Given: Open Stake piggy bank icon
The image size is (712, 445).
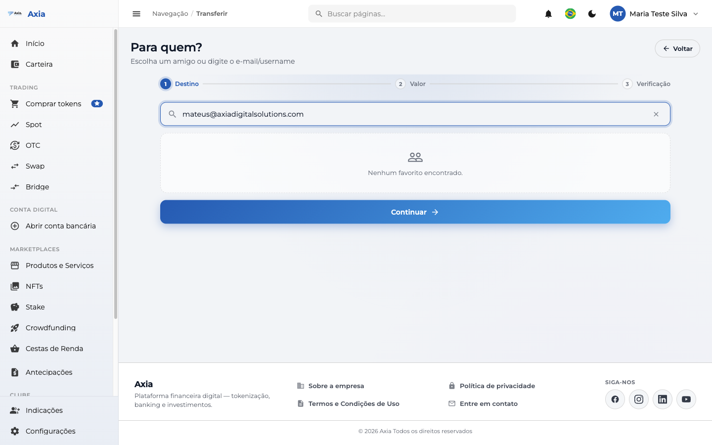Looking at the screenshot, I should [15, 307].
